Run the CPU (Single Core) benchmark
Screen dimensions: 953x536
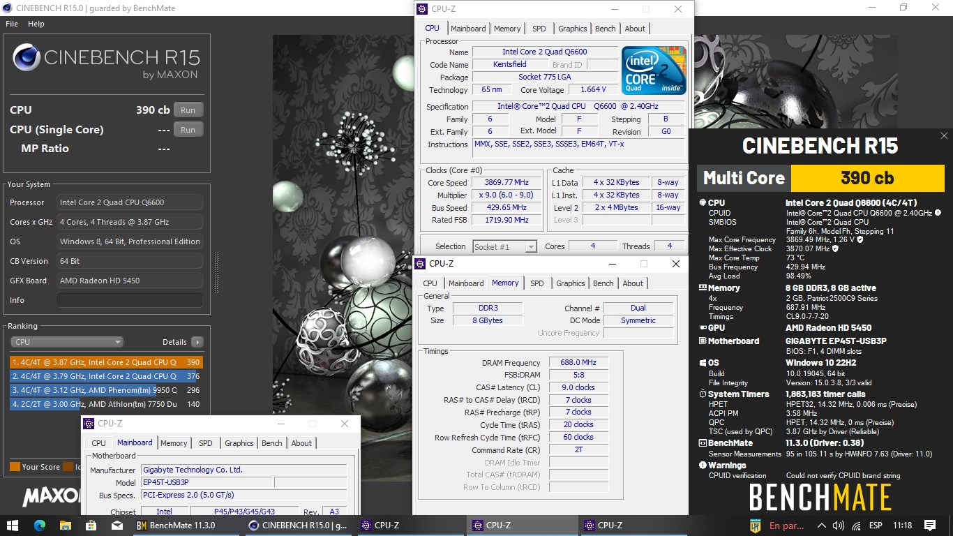[x=188, y=130]
